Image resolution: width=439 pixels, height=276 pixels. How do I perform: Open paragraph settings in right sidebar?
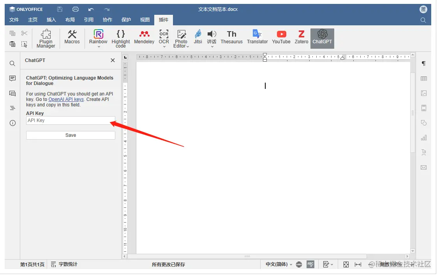coord(424,64)
